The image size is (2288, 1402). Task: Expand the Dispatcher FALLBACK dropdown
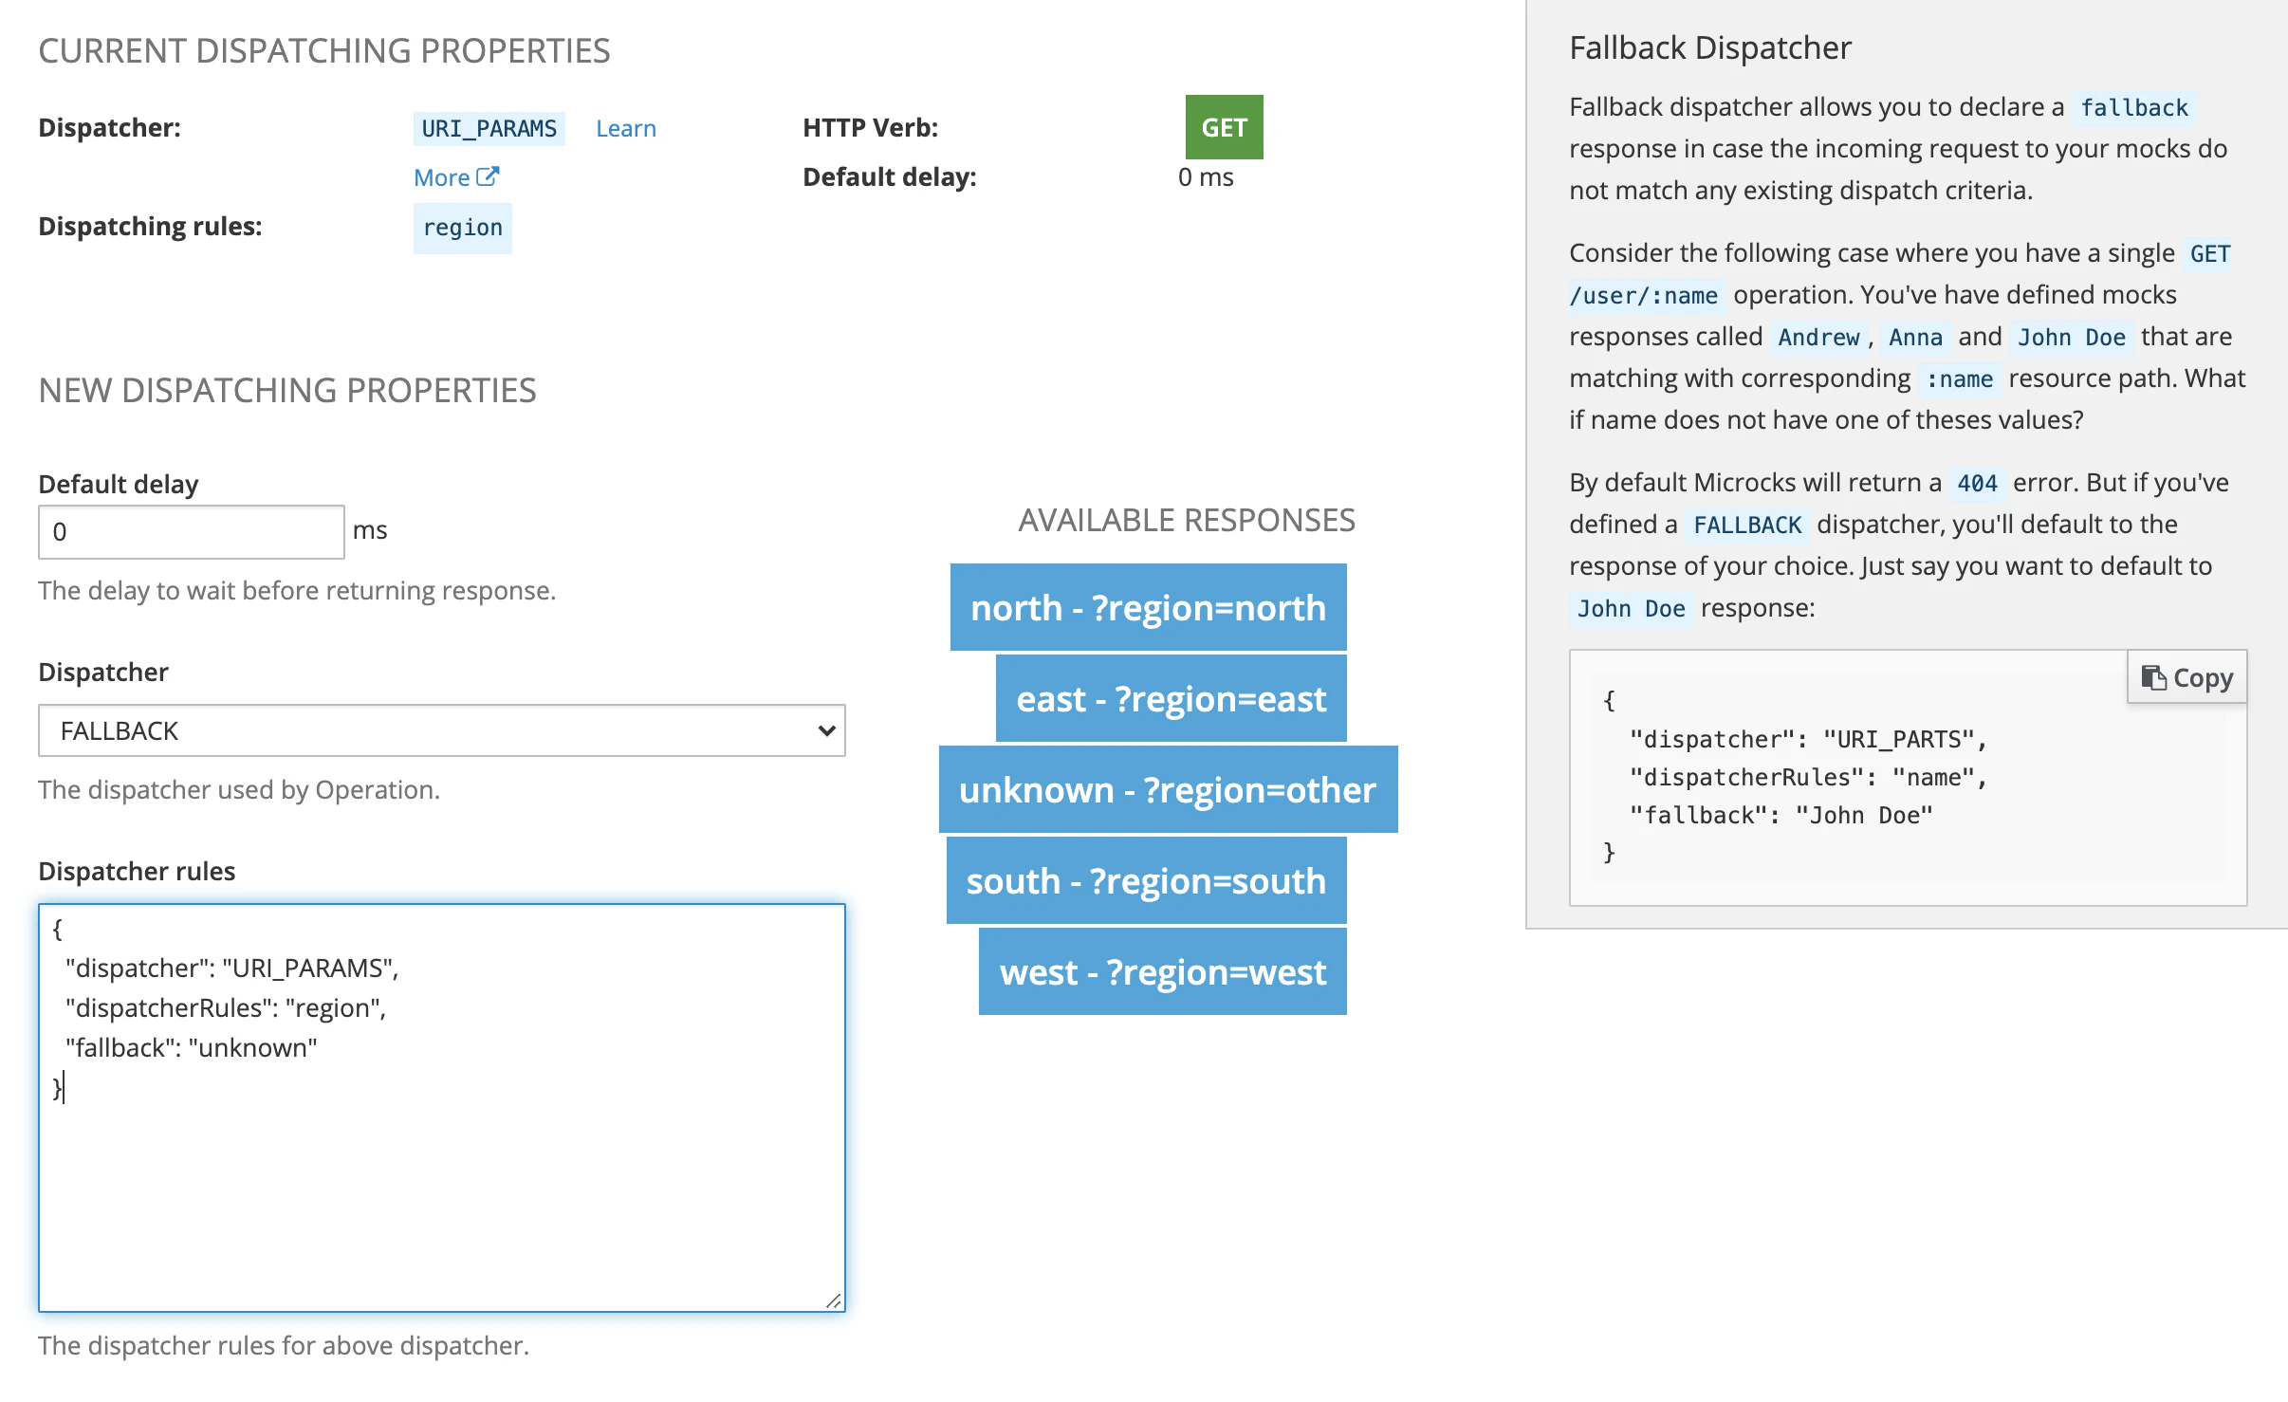[441, 730]
